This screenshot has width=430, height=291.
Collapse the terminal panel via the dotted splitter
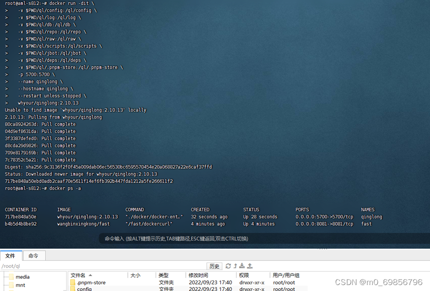[324, 248]
